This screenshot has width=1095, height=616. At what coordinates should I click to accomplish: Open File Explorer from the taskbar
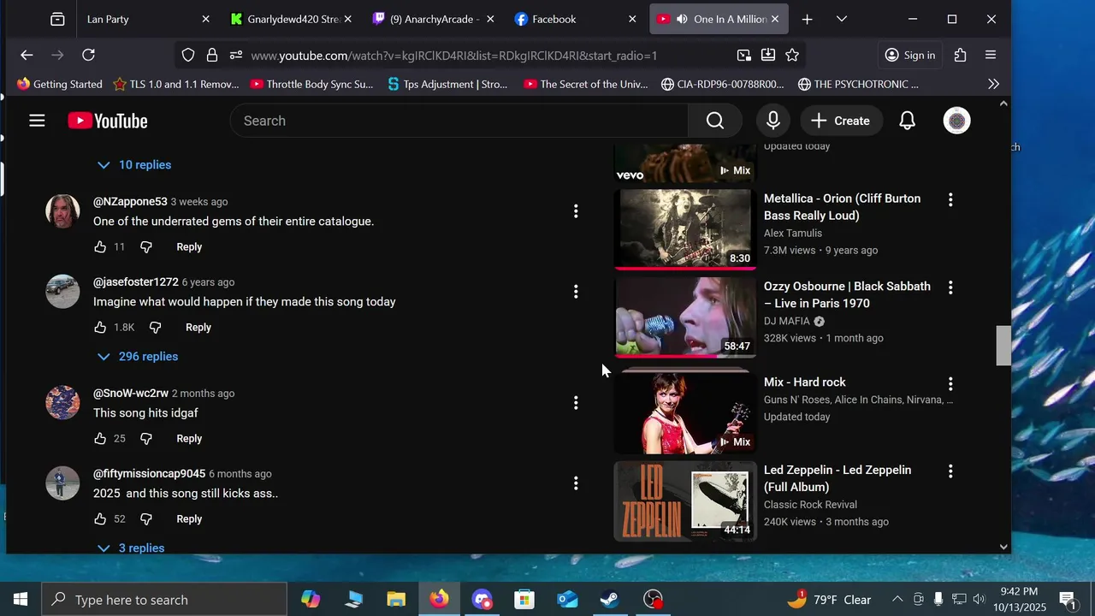click(x=395, y=599)
